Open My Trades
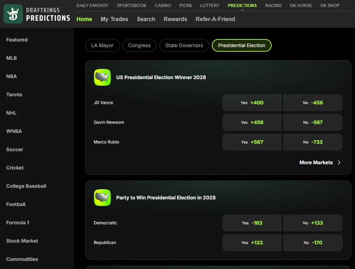 (x=114, y=19)
